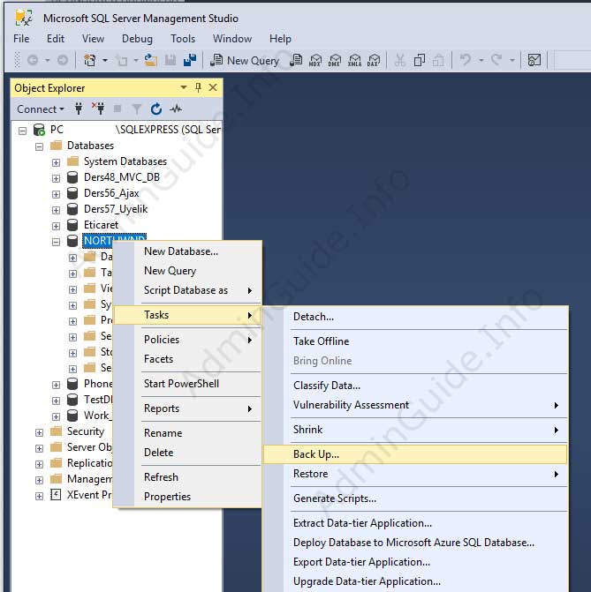
Task: Expand the System Databases folder
Action: [56, 162]
